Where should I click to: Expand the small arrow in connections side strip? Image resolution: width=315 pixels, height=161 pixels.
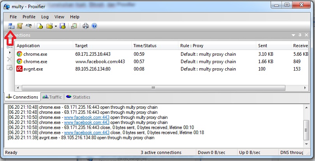[10, 52]
